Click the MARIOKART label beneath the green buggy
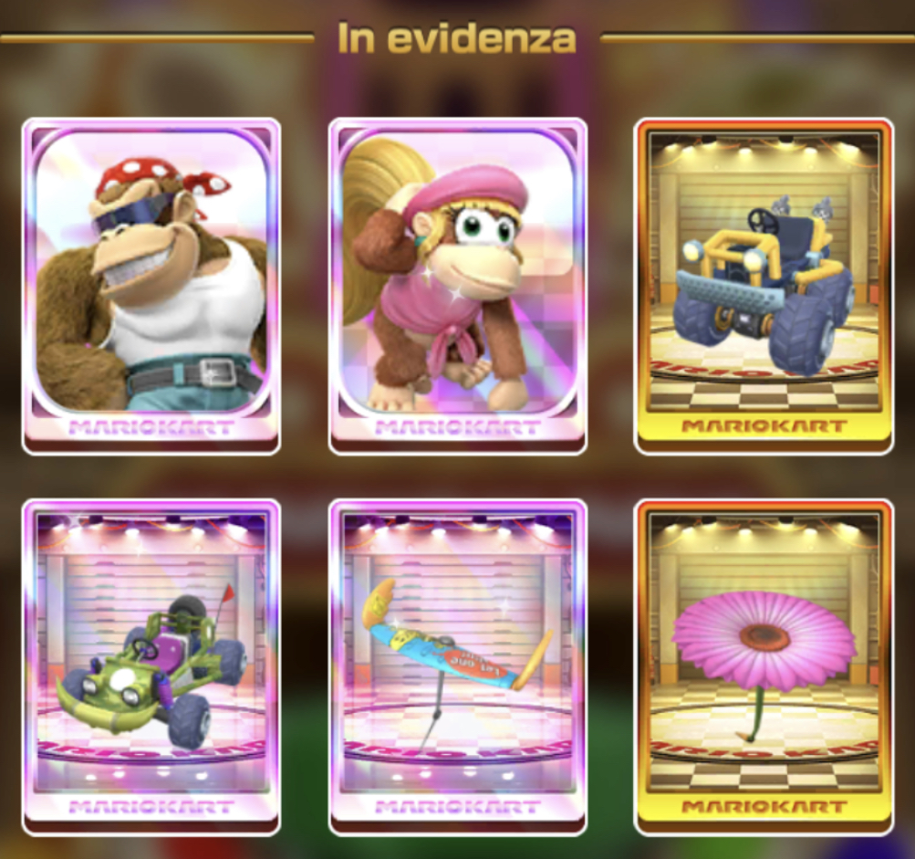The image size is (915, 859). [x=151, y=808]
